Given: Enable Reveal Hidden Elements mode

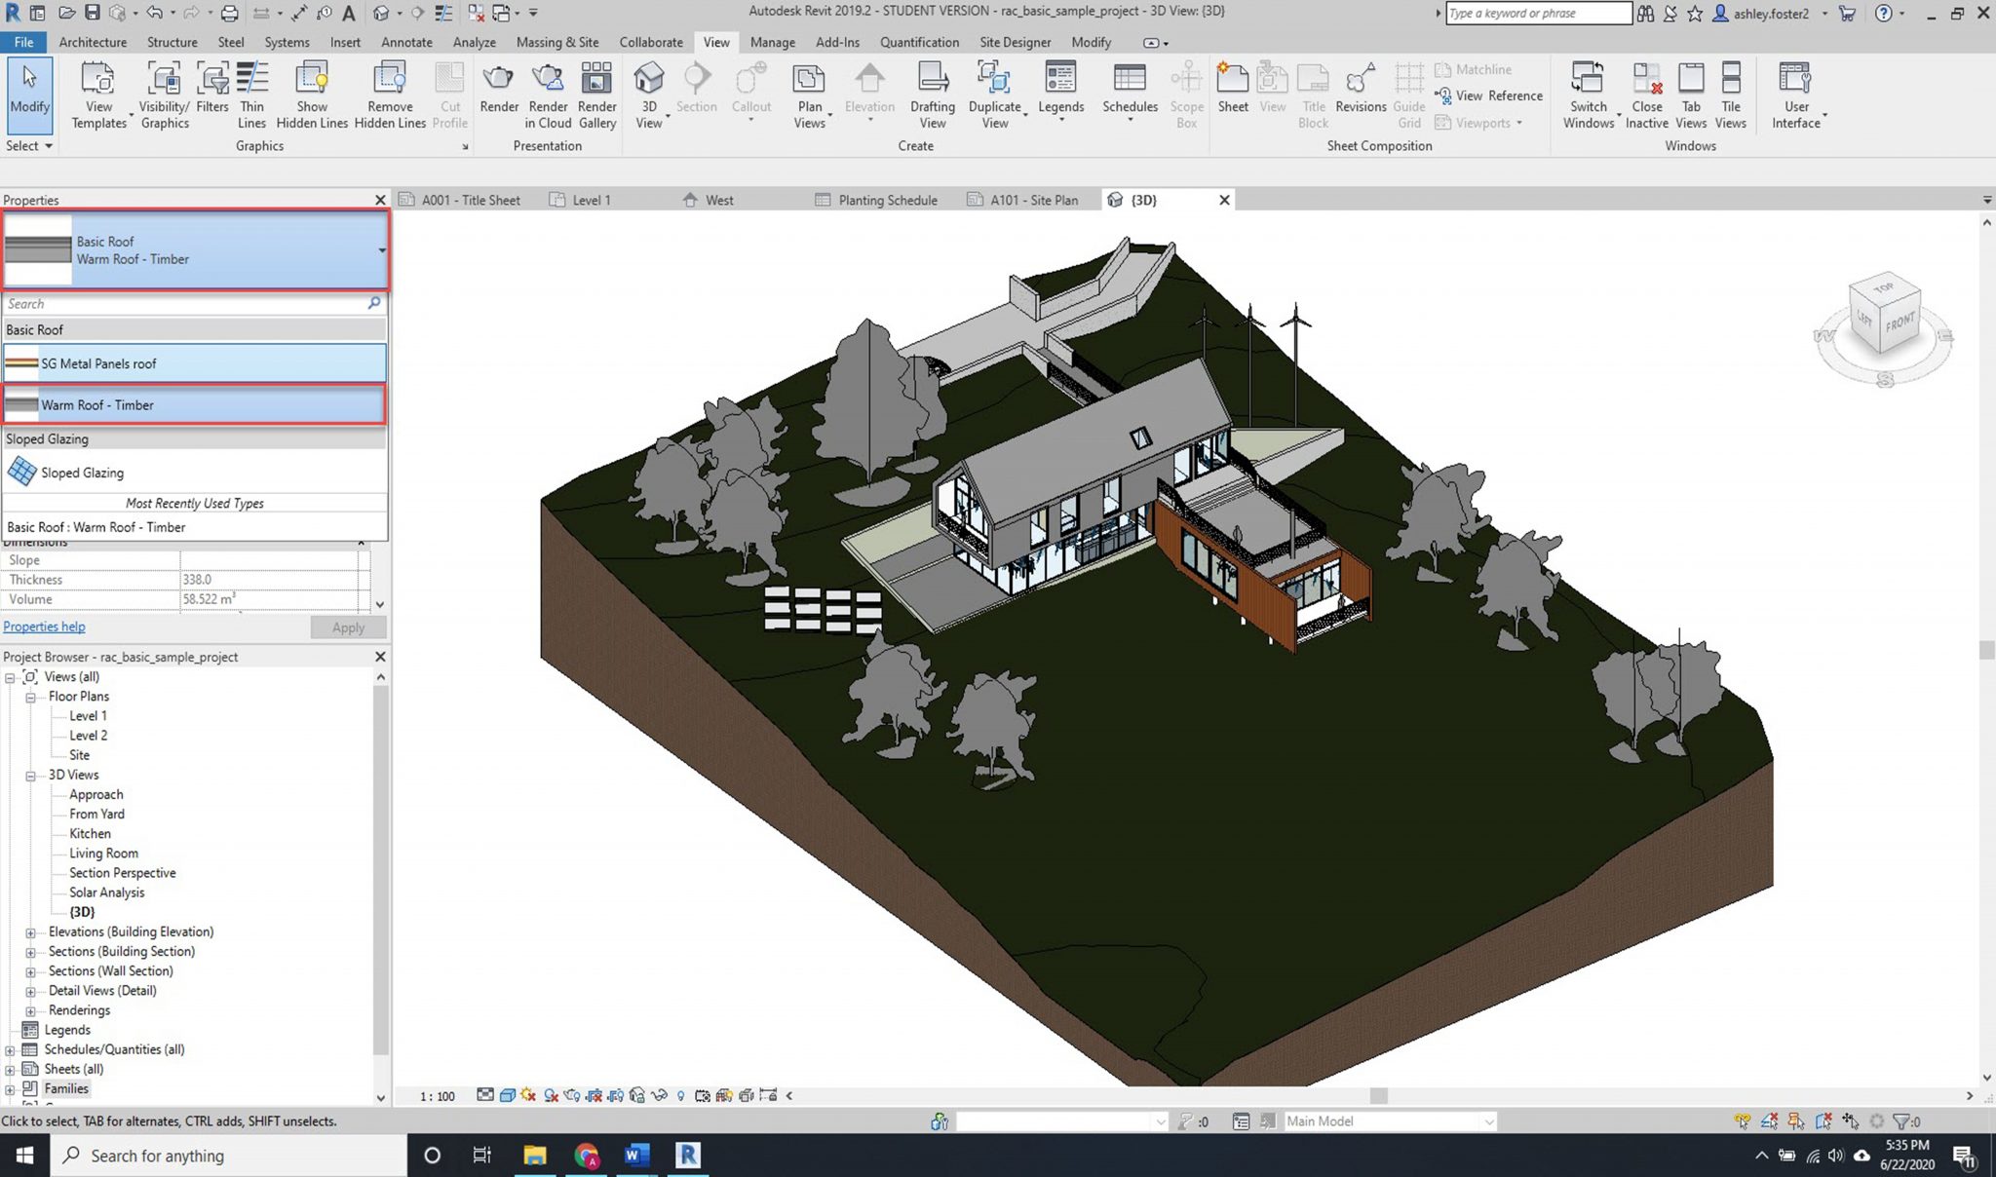Looking at the screenshot, I should (680, 1096).
